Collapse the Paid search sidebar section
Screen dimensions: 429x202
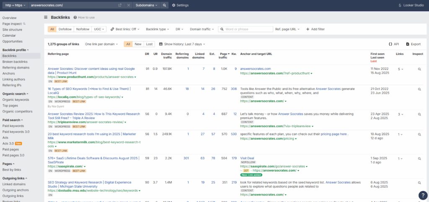(13, 120)
